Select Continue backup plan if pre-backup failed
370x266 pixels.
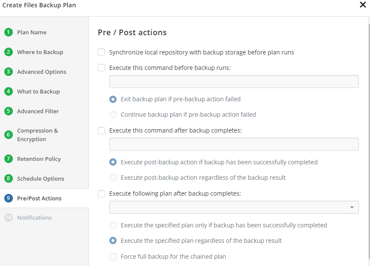pos(113,115)
